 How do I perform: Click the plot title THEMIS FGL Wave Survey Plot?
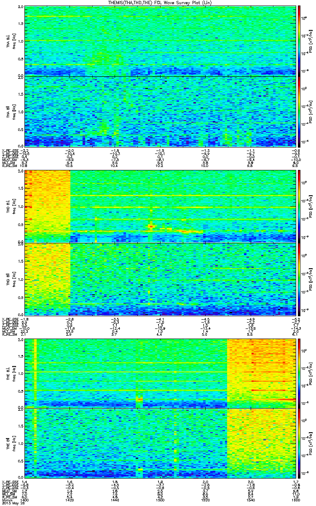161,3
